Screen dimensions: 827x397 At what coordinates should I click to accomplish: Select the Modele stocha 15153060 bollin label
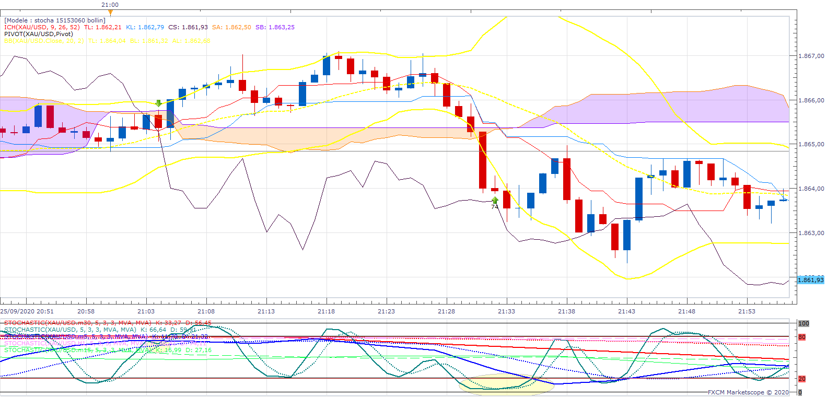(x=55, y=20)
